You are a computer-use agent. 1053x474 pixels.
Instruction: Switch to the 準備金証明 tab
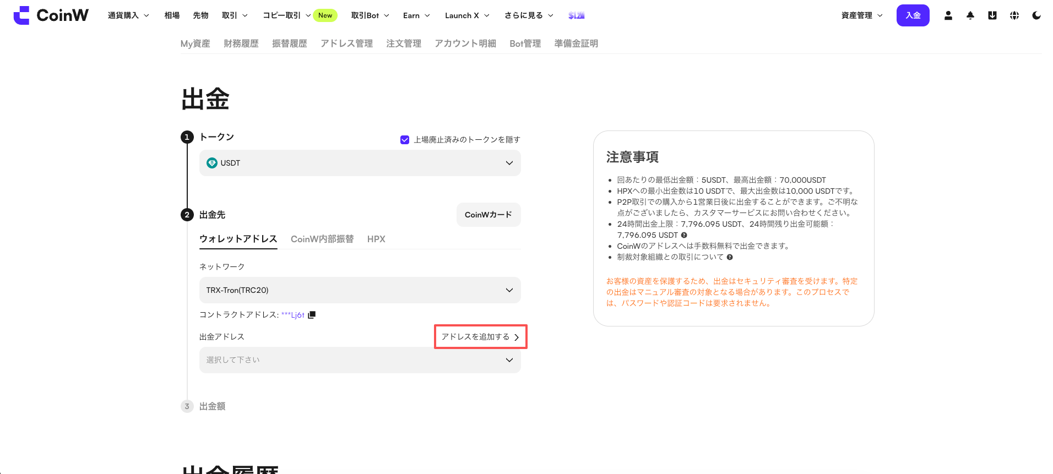[x=576, y=43]
